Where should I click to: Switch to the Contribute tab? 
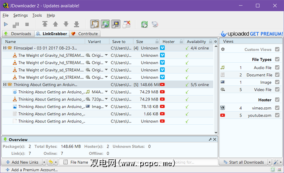(85, 33)
